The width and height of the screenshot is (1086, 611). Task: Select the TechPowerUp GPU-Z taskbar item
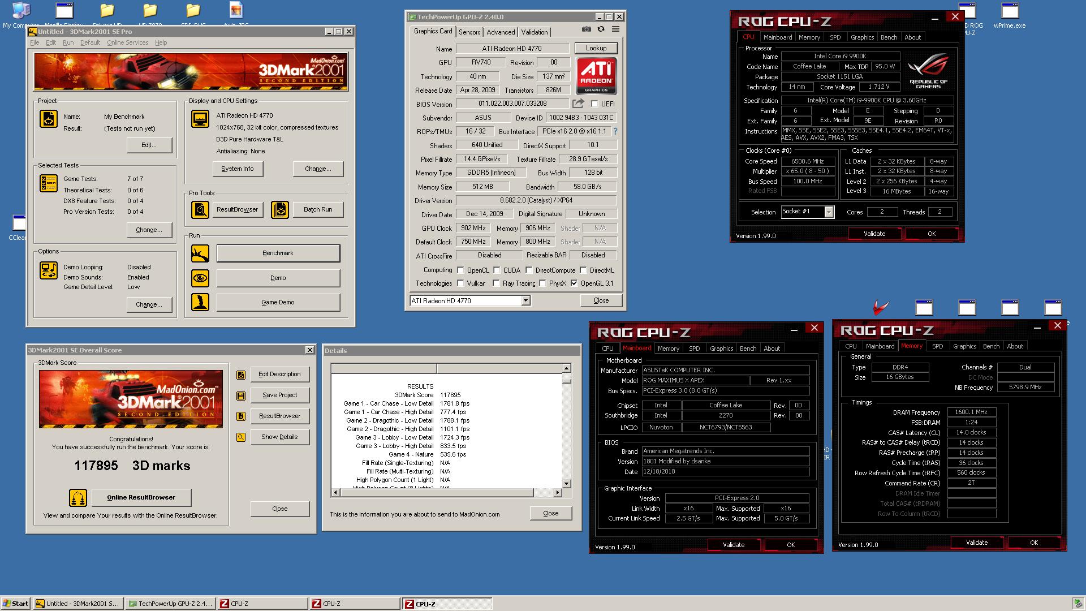pyautogui.click(x=170, y=604)
